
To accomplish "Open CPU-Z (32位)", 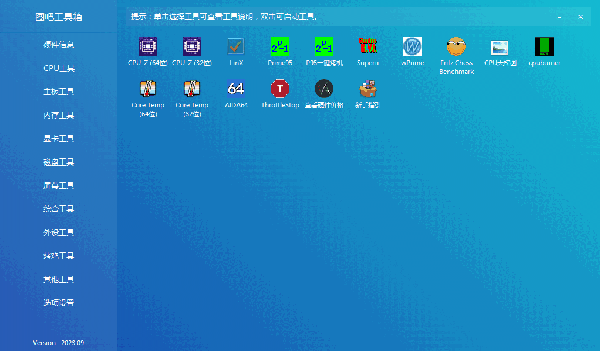I will pos(191,52).
